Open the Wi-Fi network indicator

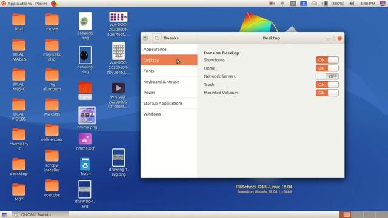click(x=283, y=4)
